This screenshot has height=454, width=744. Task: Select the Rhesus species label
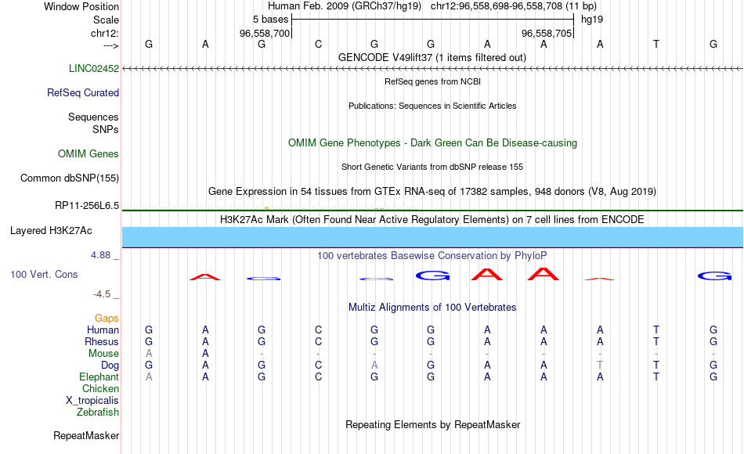(x=102, y=341)
